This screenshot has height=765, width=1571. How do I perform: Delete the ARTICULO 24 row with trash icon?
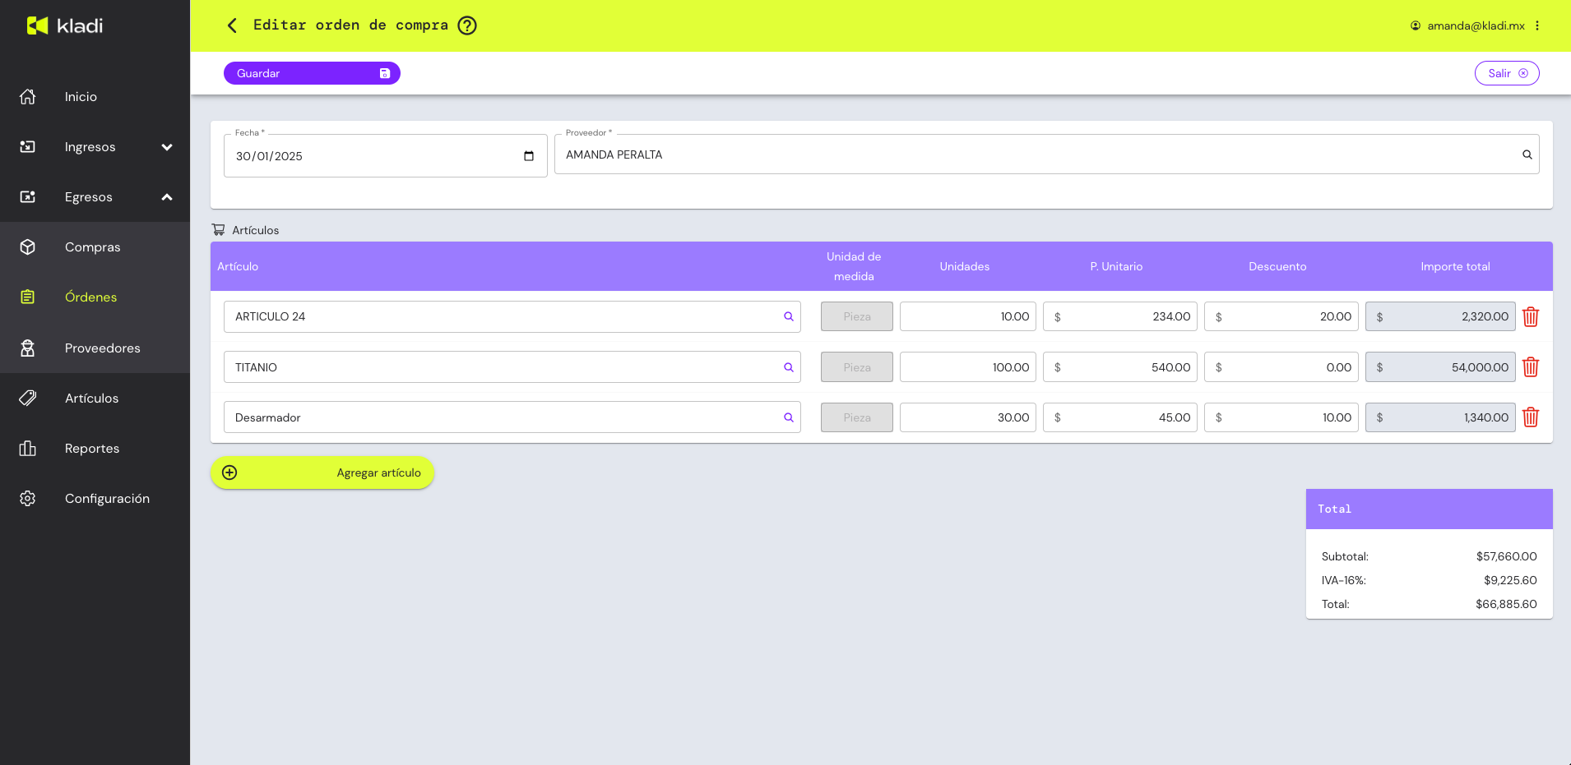[x=1530, y=316]
